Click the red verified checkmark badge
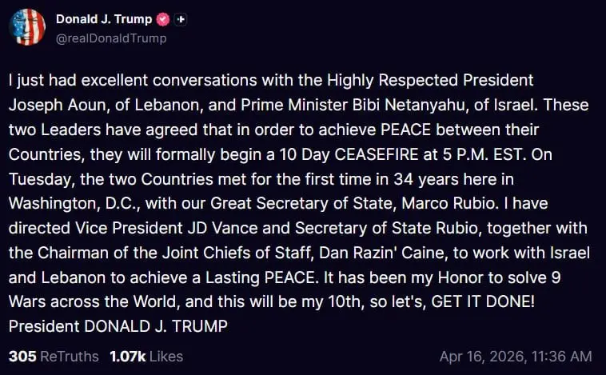Image resolution: width=606 pixels, height=375 pixels. click(x=162, y=19)
